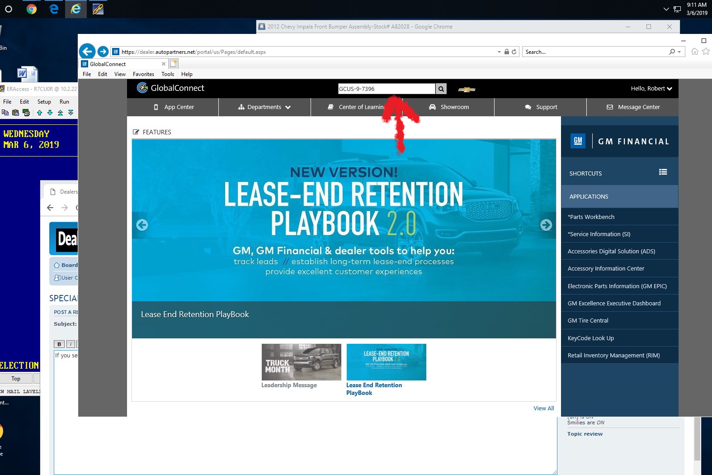Open the IE Edit menu
The width and height of the screenshot is (712, 475).
point(103,74)
